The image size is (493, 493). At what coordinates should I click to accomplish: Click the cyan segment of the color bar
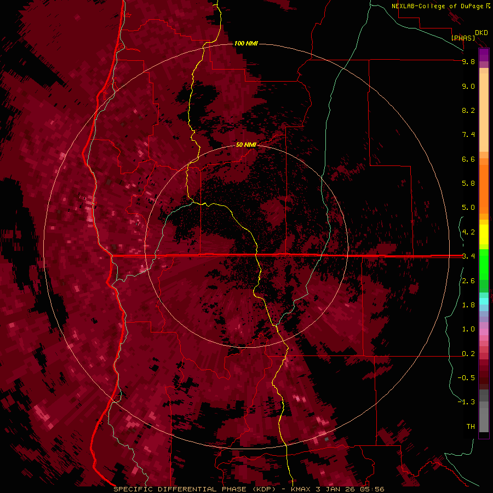click(484, 301)
